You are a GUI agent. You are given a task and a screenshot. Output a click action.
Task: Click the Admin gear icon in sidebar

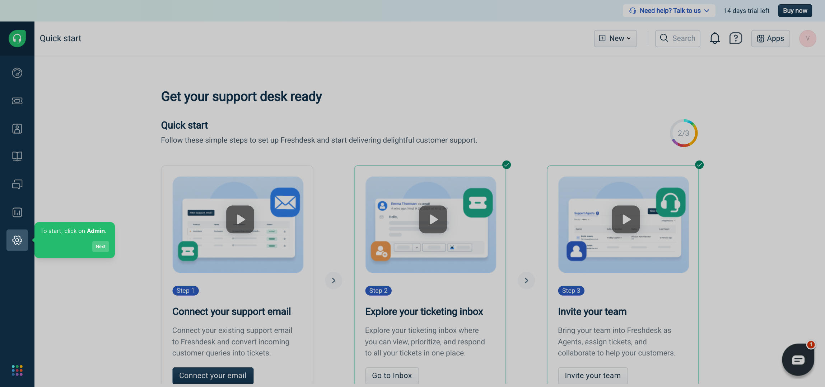(17, 240)
